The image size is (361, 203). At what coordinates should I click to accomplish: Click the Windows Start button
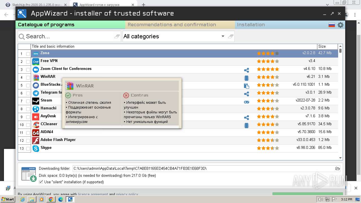point(8,199)
